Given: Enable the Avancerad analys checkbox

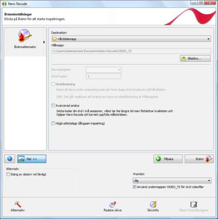Looking at the screenshot, I should (x=53, y=105).
